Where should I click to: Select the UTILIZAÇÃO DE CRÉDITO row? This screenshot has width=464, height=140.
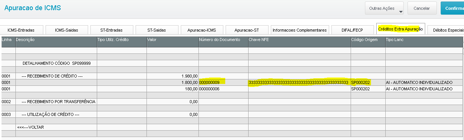click(232, 114)
